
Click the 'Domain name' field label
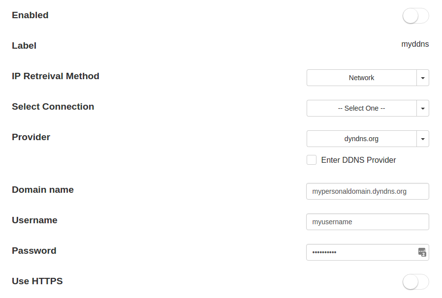tap(43, 190)
